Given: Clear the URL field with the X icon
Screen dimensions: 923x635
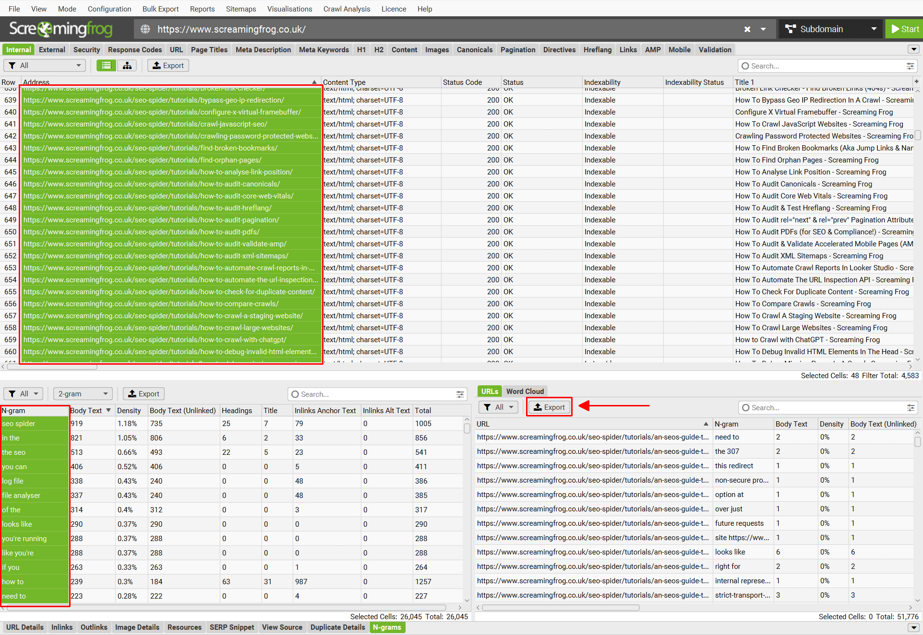Looking at the screenshot, I should [747, 29].
